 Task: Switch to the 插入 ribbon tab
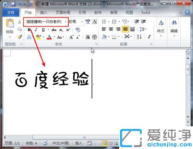coord(44,13)
